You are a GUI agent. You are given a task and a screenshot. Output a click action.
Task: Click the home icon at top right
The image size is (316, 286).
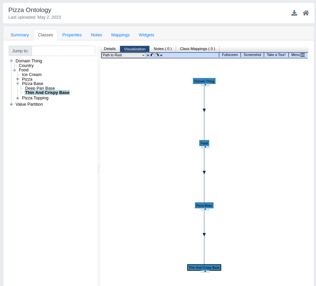[x=306, y=13]
